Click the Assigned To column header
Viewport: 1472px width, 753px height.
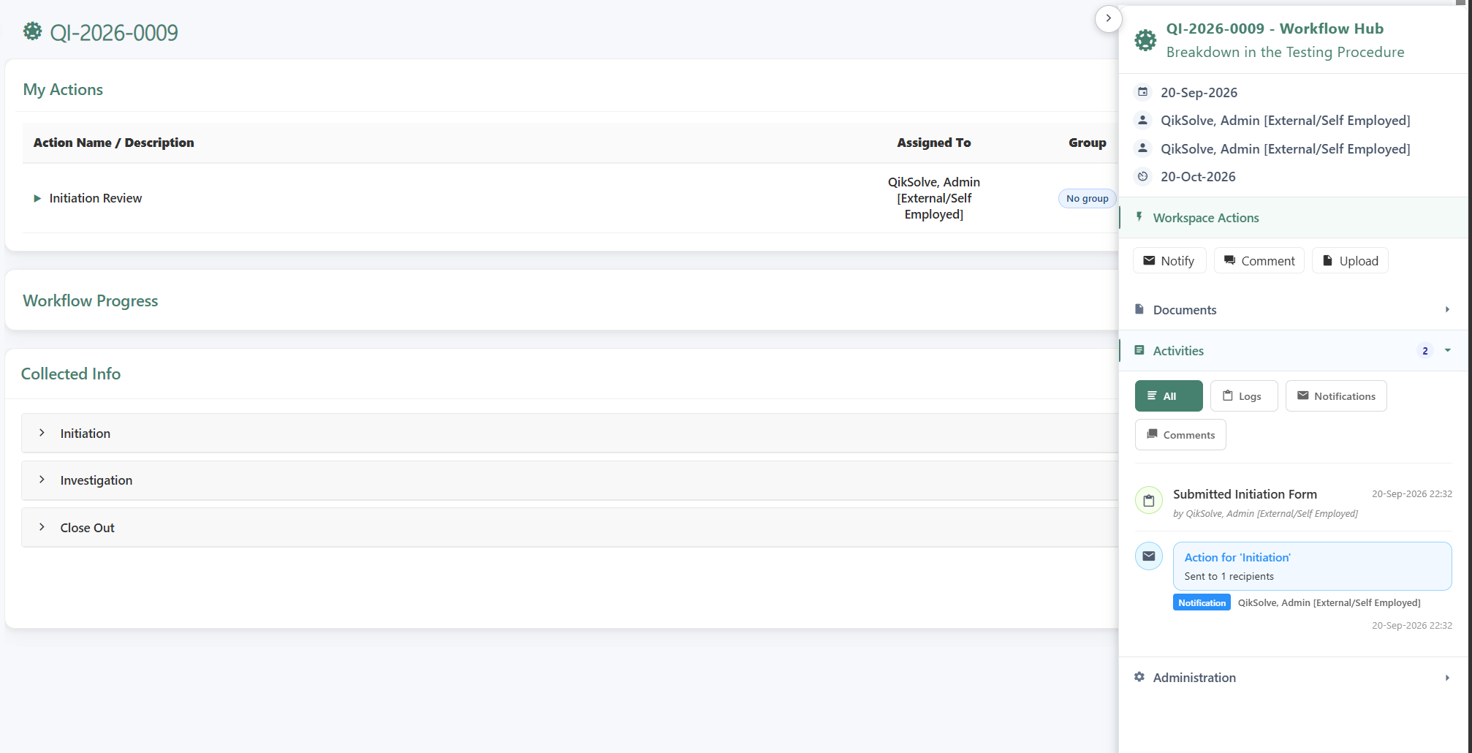click(933, 143)
